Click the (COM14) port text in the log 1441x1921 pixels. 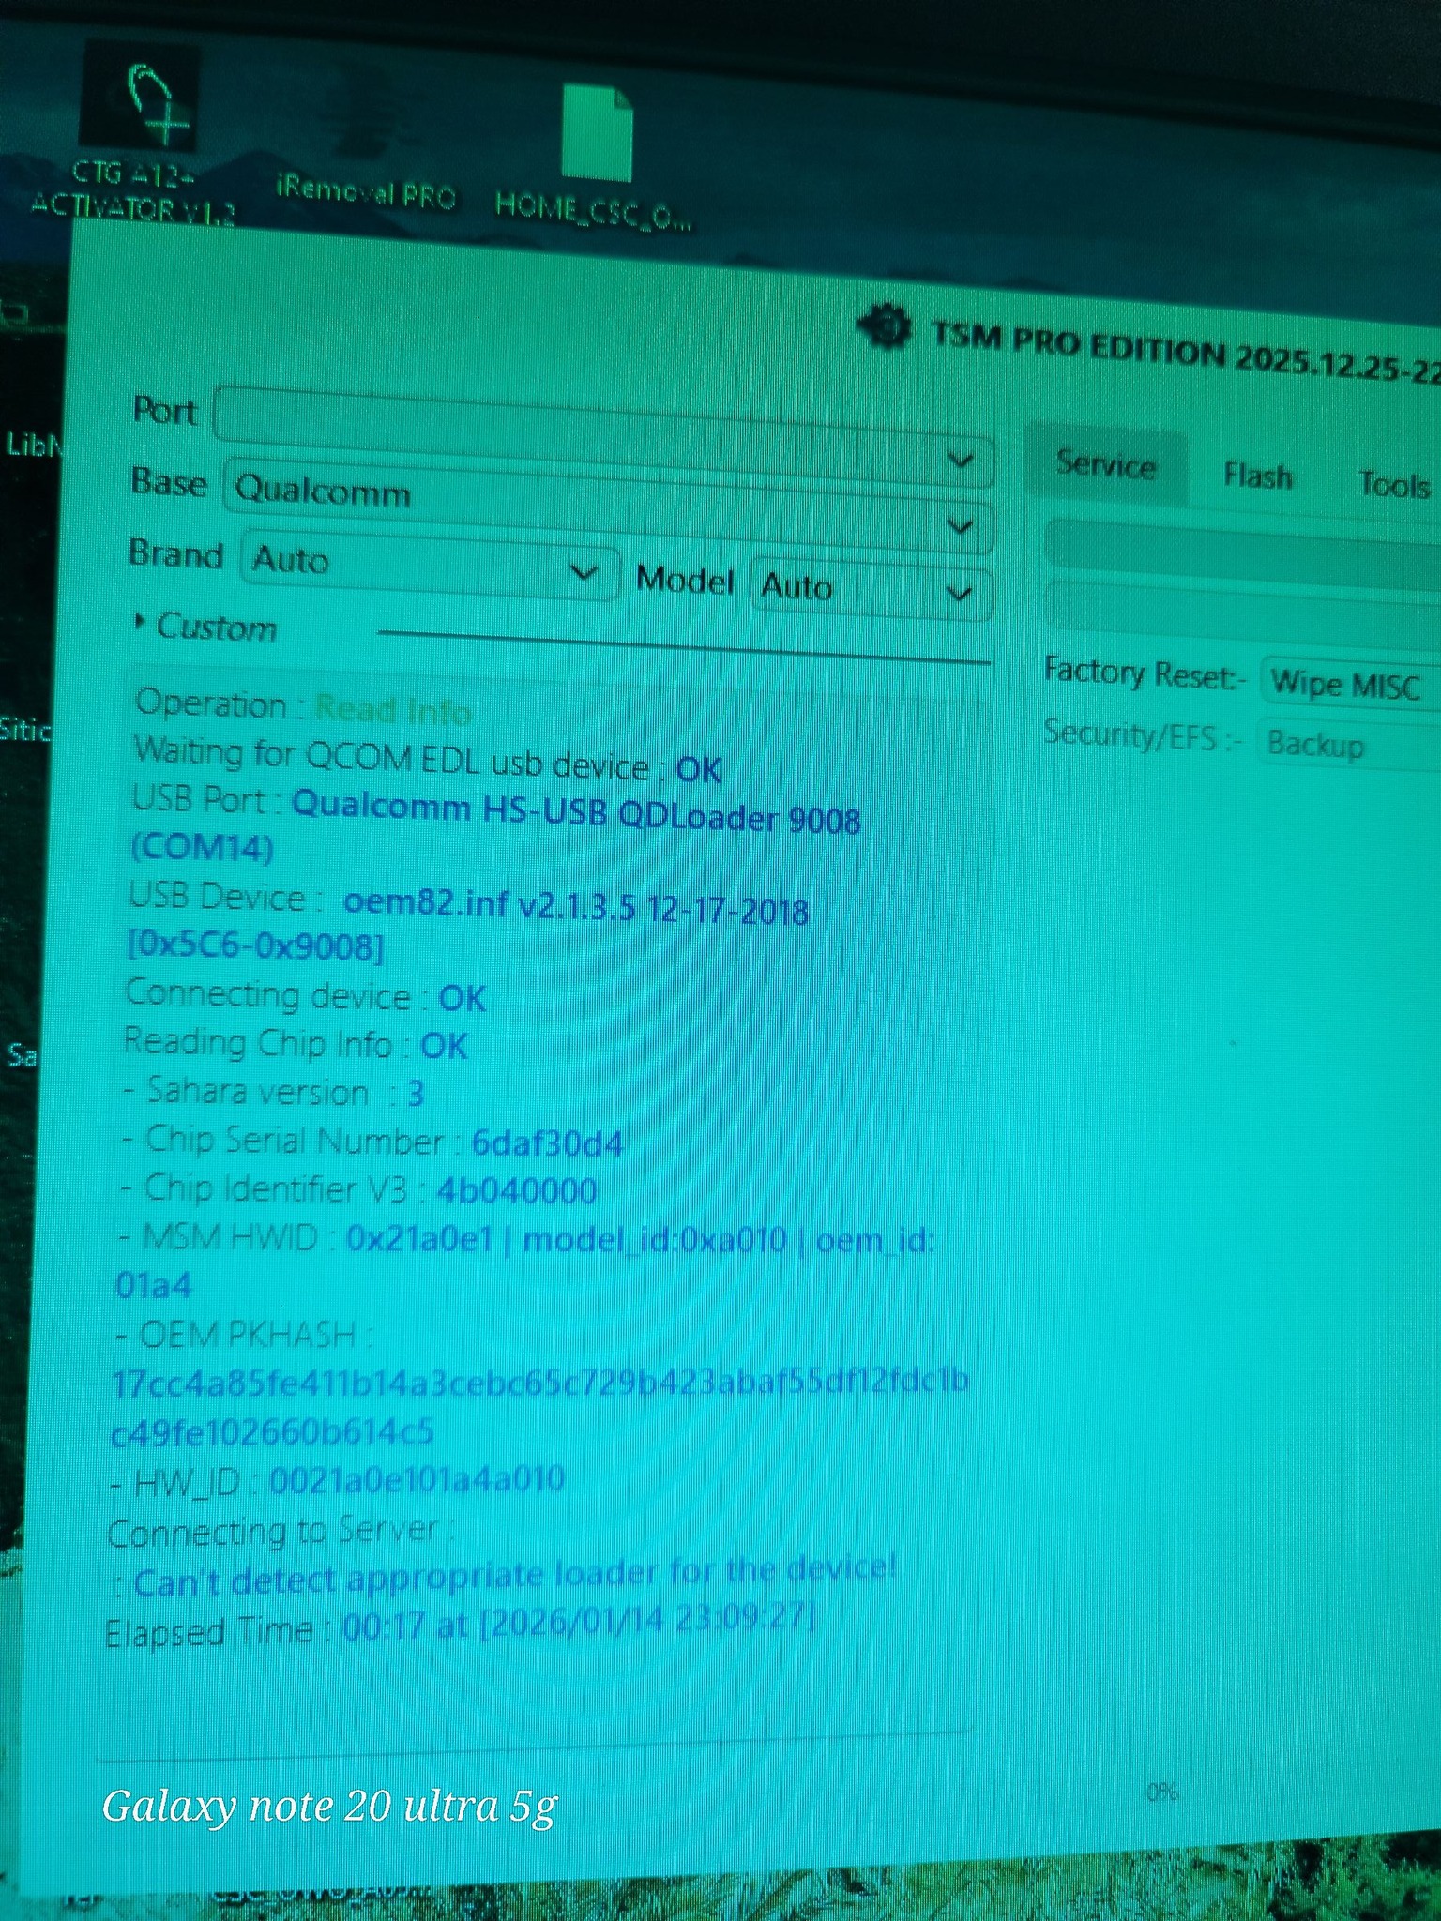coord(202,848)
